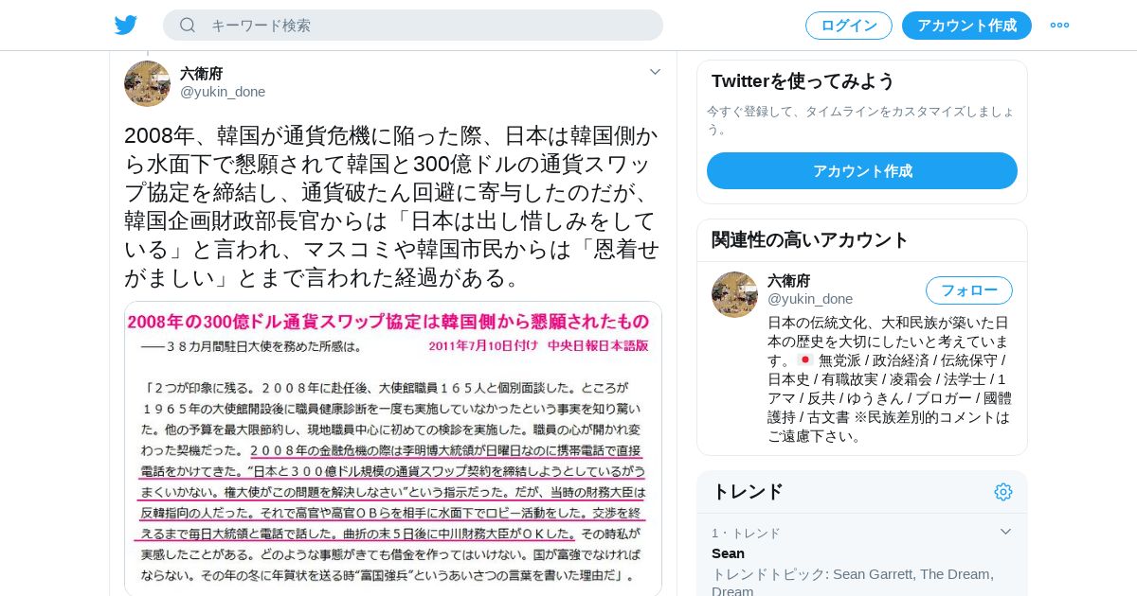Open the three-dots more menu

[1059, 25]
